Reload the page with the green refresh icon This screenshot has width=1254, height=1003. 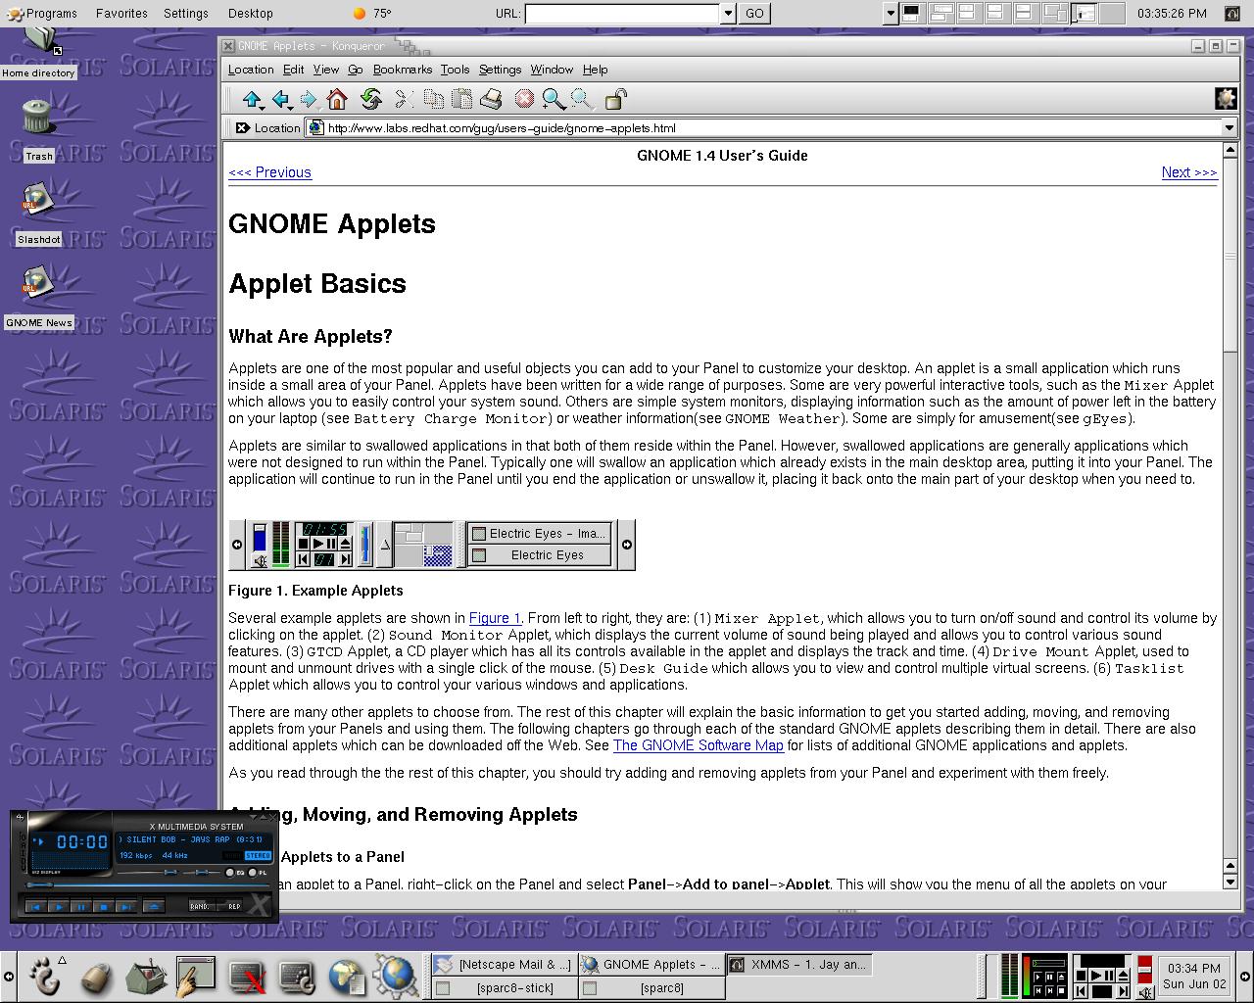pyautogui.click(x=370, y=99)
